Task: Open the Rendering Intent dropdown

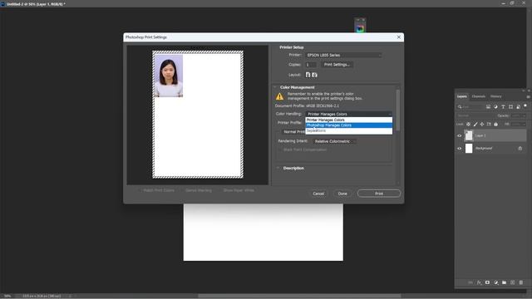Action: click(334, 141)
